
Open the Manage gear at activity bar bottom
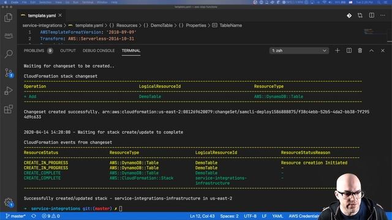(9, 202)
